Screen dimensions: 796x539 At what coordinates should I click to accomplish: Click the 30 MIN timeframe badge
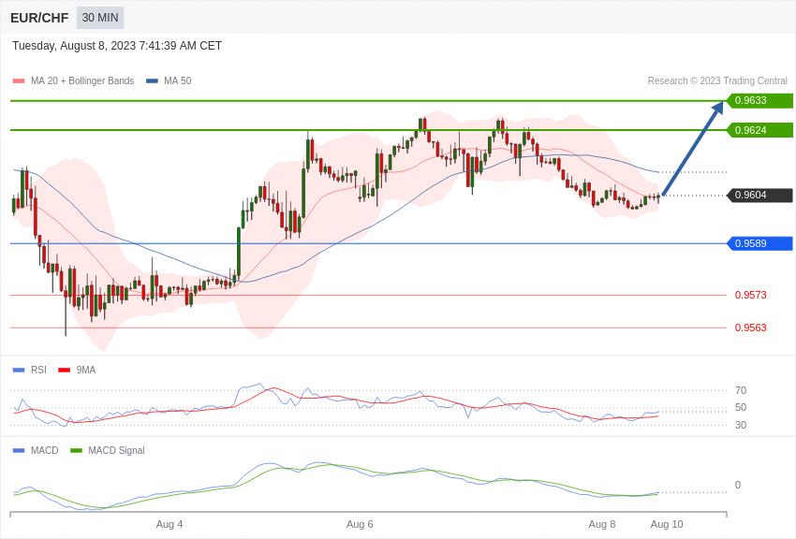[100, 18]
